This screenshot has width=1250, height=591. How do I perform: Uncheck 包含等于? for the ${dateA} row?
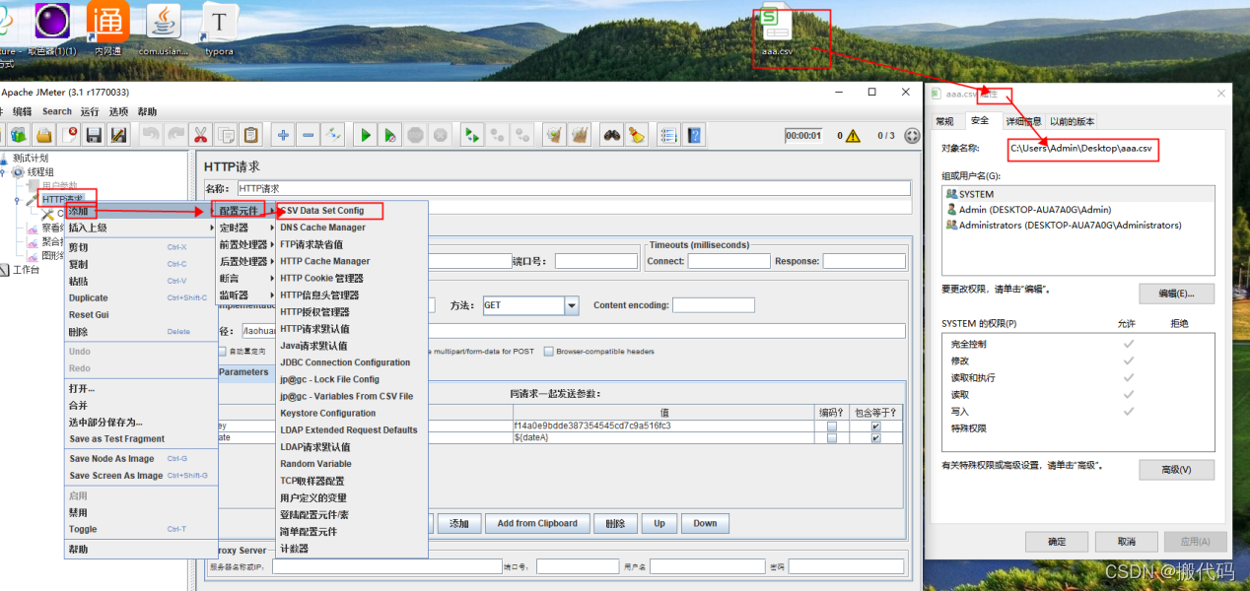click(x=875, y=438)
